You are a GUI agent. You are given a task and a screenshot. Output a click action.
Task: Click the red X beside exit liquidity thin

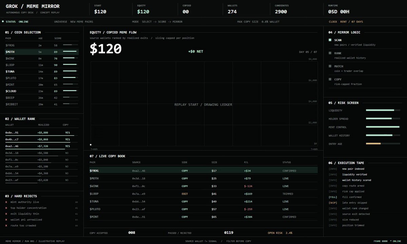click(6, 214)
